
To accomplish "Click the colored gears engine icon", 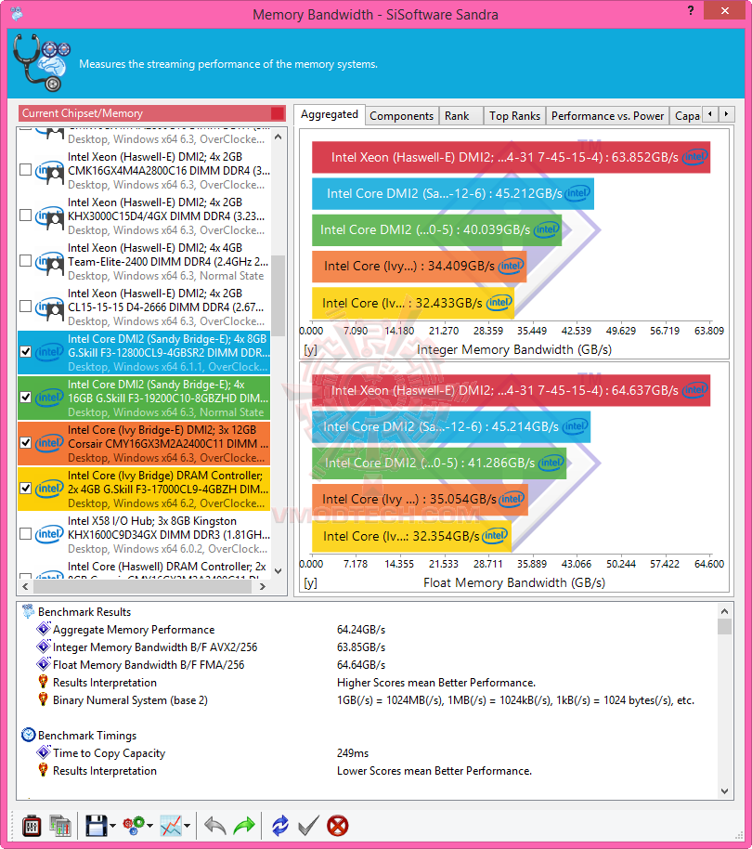I will tap(133, 826).
